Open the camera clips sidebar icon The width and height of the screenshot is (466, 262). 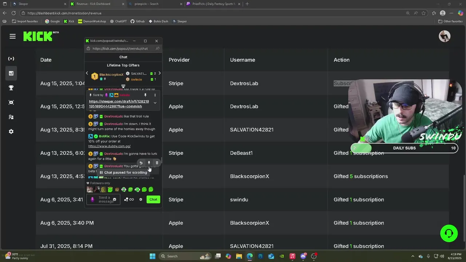(11, 102)
